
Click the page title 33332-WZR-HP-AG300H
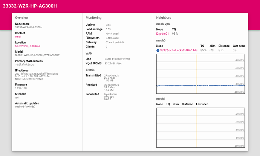[30, 6]
